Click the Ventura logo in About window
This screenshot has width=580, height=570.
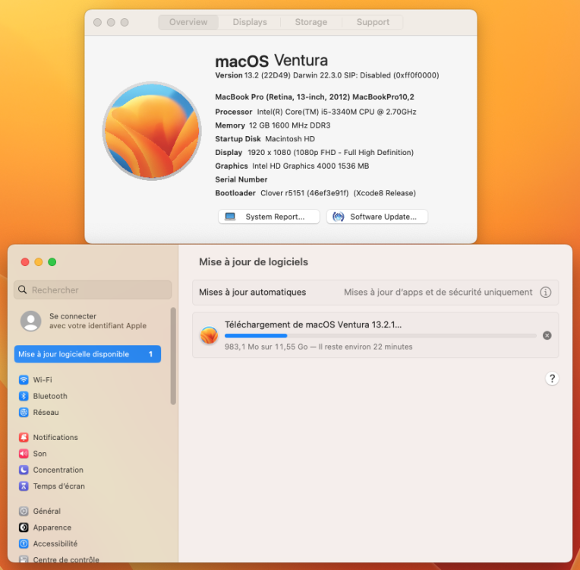[152, 131]
